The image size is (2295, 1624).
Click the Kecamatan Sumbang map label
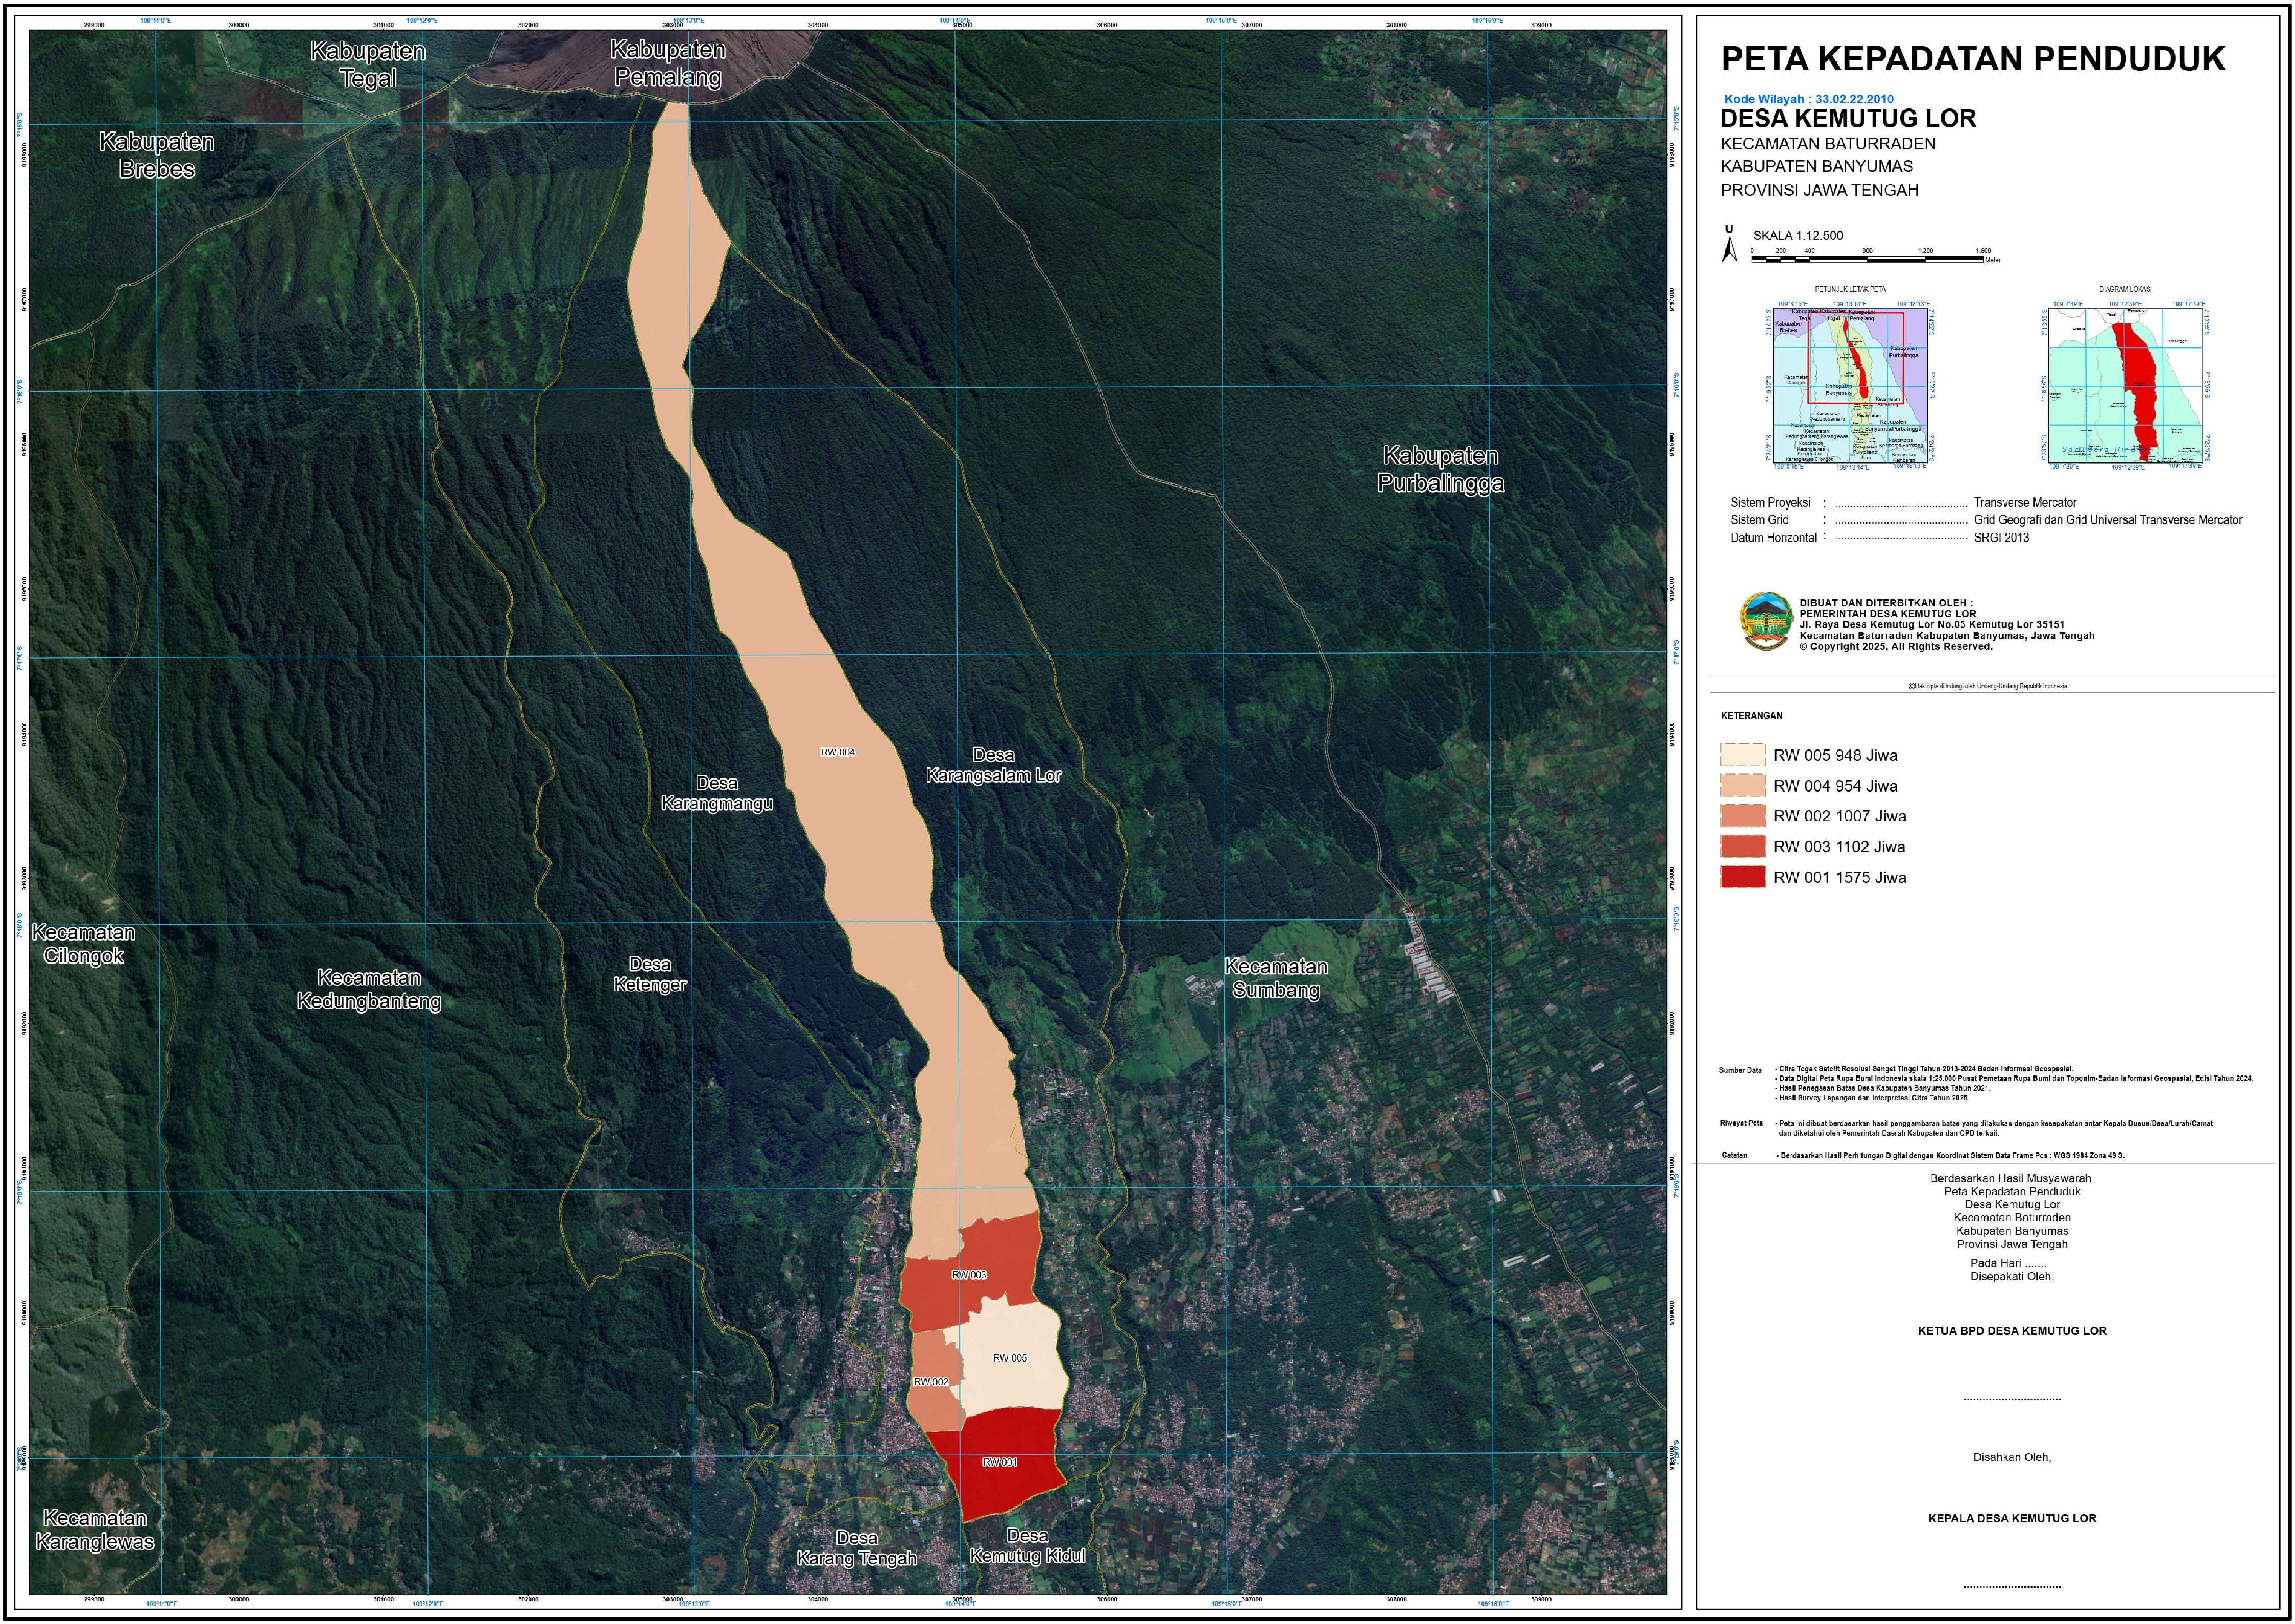tap(1277, 978)
